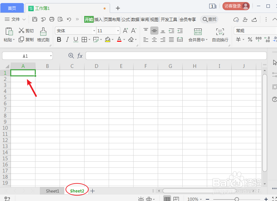Screen dimensions: 277x201
Task: Open the number format 常规 dropdown
Action: [255, 31]
